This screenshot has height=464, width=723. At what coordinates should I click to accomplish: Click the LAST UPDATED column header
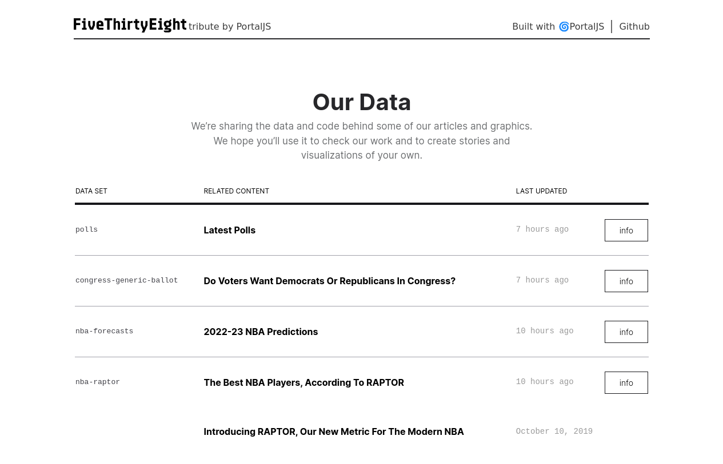tap(541, 191)
